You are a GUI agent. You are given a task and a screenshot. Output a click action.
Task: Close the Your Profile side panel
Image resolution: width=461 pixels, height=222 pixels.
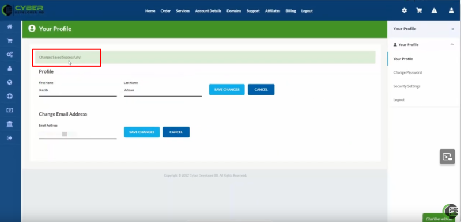[452, 29]
